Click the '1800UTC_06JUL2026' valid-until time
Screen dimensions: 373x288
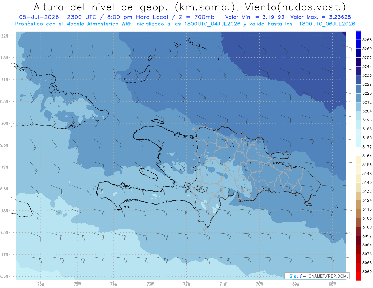pyautogui.click(x=327, y=24)
